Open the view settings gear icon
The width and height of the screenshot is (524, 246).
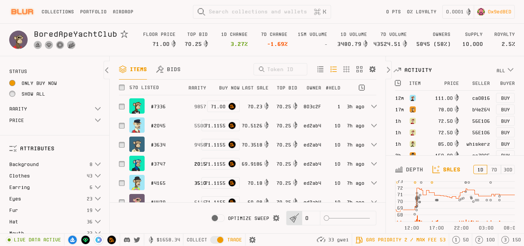click(372, 69)
